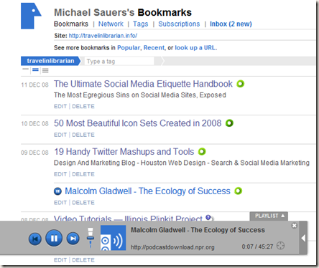Delete the 50 Most Beautiful Icon Sets bookmark
This screenshot has width=319, height=268.
(x=83, y=135)
